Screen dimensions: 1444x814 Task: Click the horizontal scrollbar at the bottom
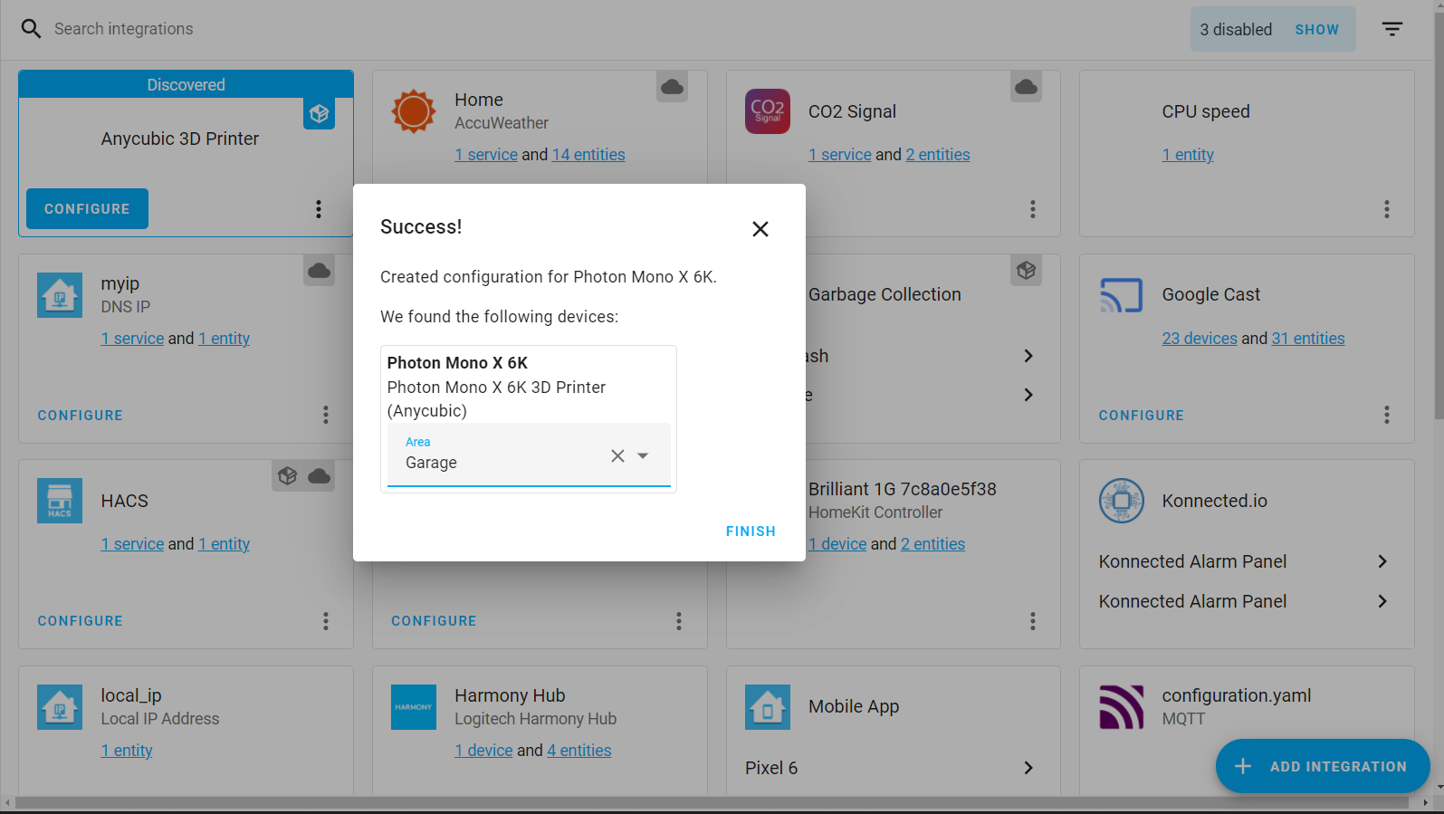[712, 803]
